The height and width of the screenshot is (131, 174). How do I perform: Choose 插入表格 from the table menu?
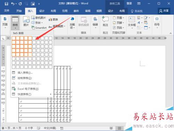point(32,73)
